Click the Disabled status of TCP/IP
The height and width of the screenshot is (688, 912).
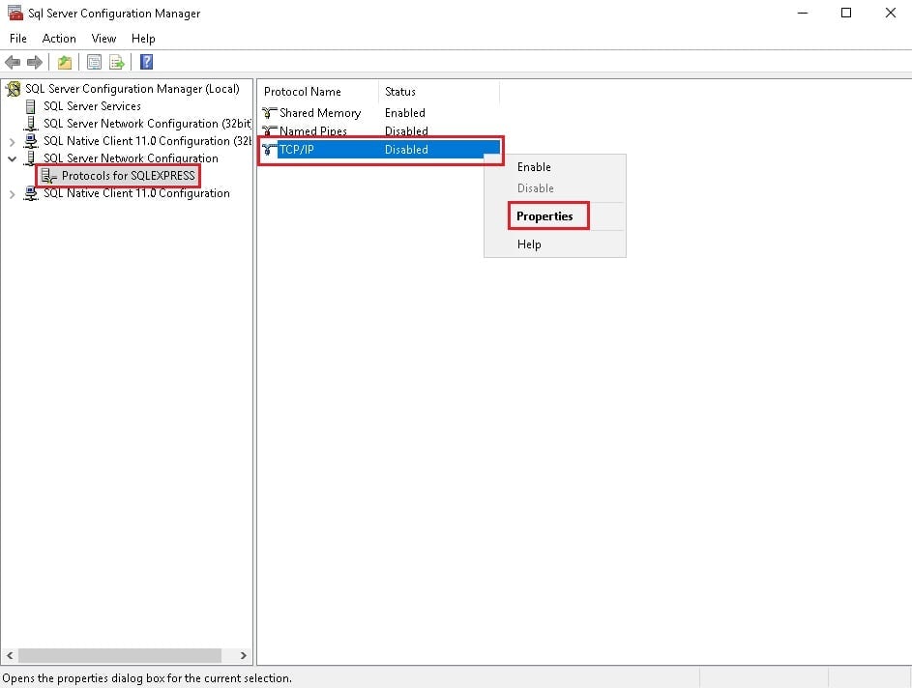coord(406,150)
